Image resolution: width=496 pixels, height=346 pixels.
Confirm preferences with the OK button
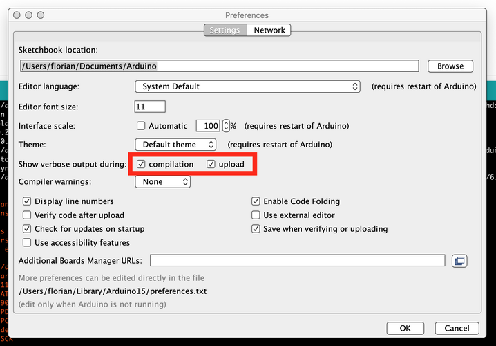pos(406,328)
